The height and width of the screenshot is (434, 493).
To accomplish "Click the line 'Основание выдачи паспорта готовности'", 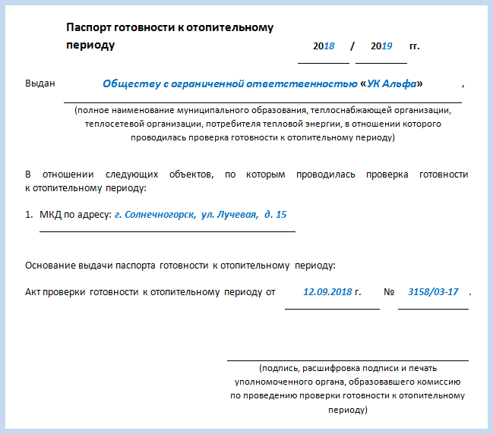I will pyautogui.click(x=180, y=266).
